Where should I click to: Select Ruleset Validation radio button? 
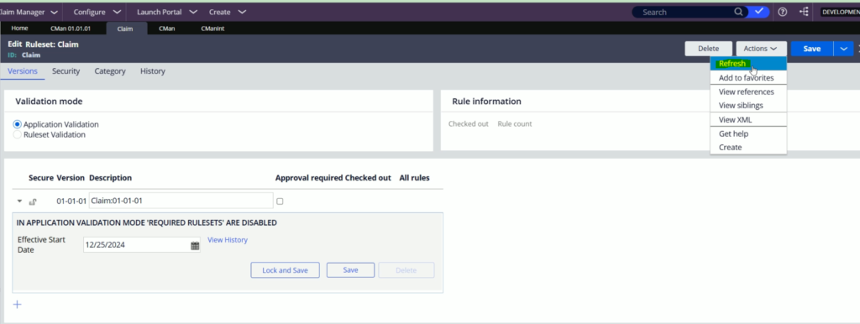[17, 134]
